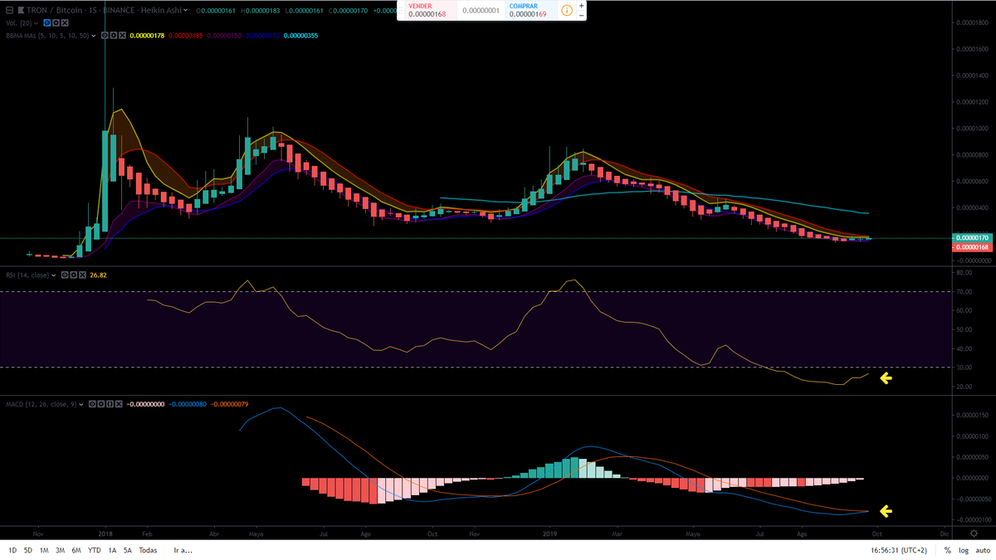Remove the Vol. indicator
This screenshot has height=560, width=996.
65,23
